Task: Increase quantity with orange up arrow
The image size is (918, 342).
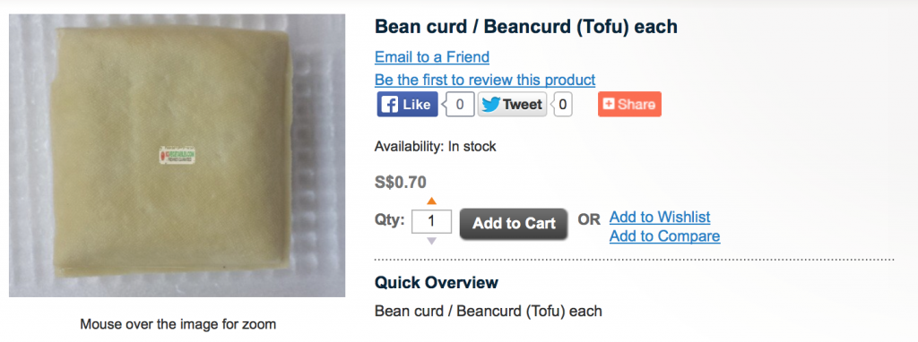Action: [431, 201]
